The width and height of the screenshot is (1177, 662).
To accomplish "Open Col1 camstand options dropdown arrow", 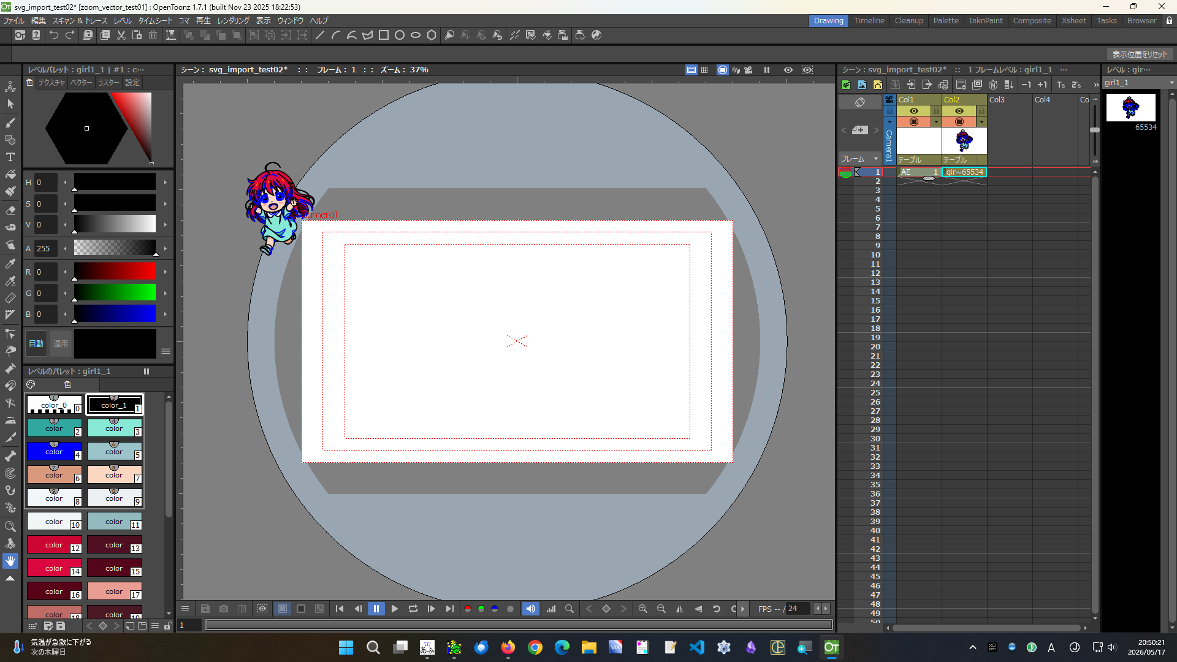I will 936,122.
